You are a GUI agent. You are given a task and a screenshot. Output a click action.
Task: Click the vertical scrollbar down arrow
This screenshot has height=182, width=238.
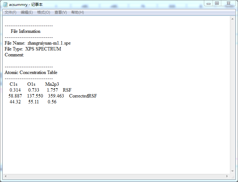point(232,171)
